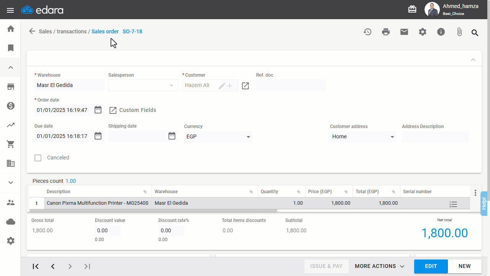Search with the magnifier icon
The height and width of the screenshot is (276, 490).
(475, 33)
